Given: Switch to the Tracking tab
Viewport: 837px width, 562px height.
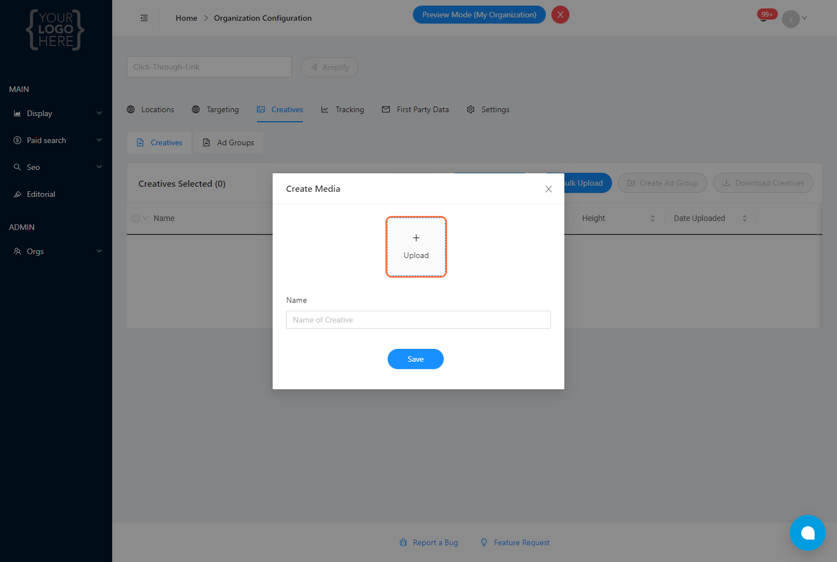Looking at the screenshot, I should [342, 109].
